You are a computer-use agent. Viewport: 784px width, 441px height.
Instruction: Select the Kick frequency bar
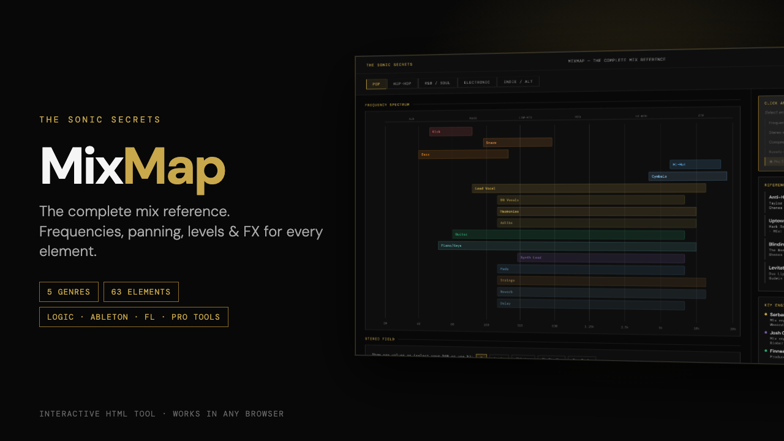451,132
